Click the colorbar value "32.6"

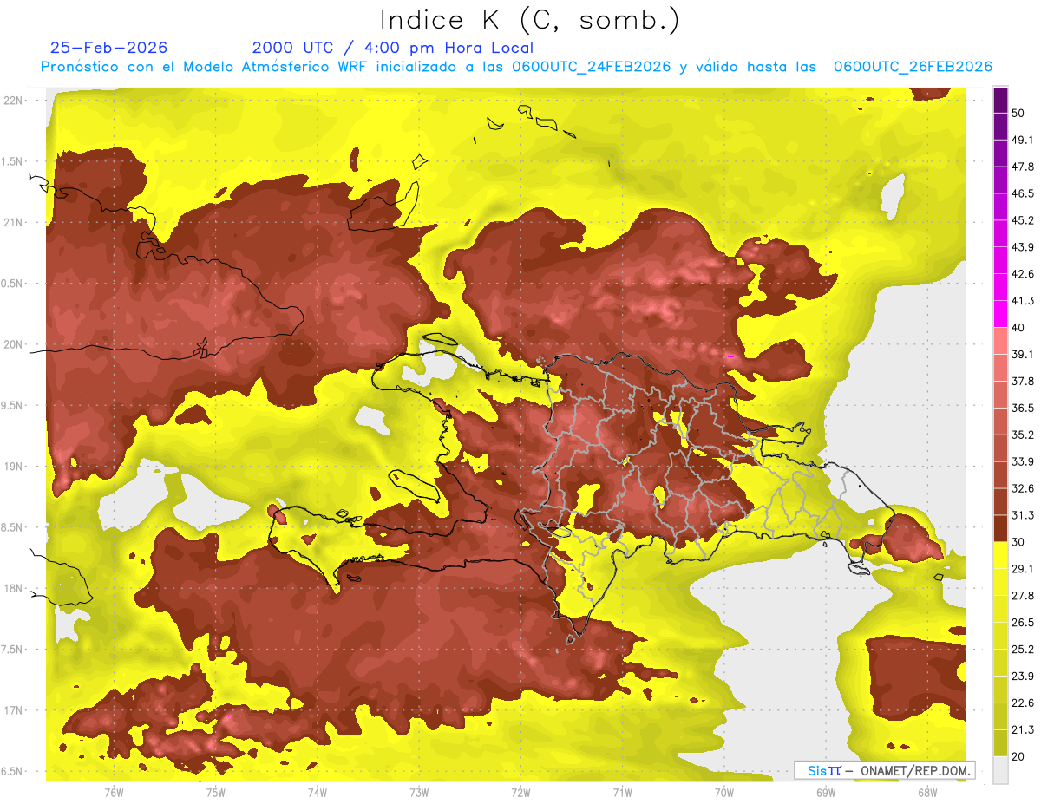[x=1023, y=488]
